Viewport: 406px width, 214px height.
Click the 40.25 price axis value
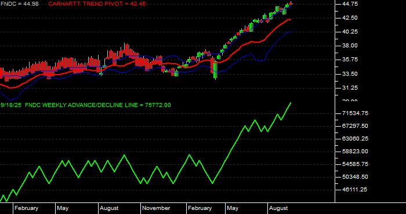coord(350,32)
